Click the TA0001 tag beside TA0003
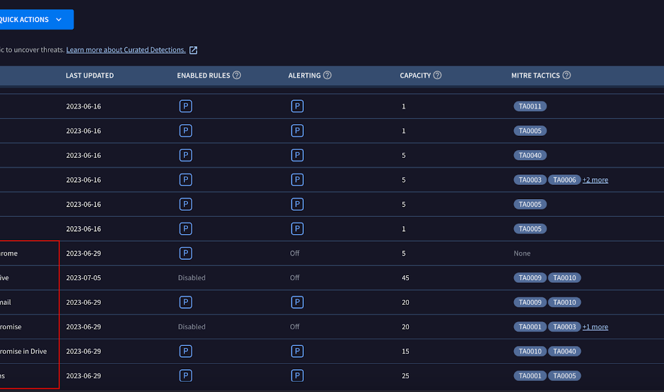664x392 pixels. 530,327
